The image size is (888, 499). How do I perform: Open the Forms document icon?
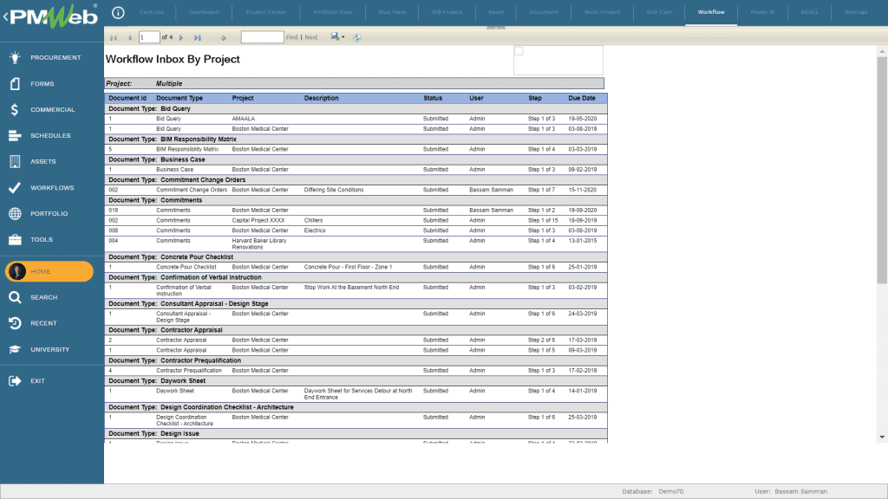16,83
